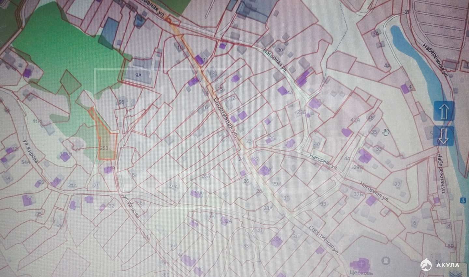The width and height of the screenshot is (469, 277).
Task: Click house number 19
Action: click(180, 48)
